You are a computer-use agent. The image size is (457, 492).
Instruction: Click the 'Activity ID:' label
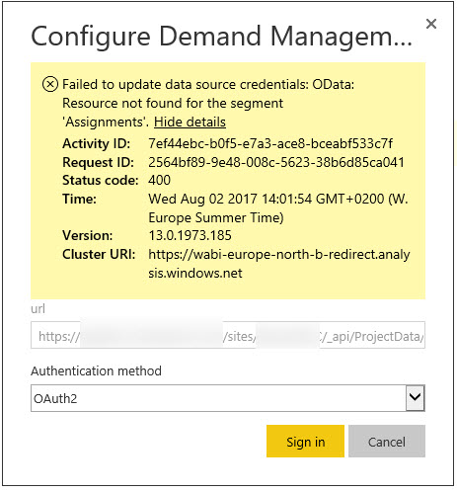point(96,143)
